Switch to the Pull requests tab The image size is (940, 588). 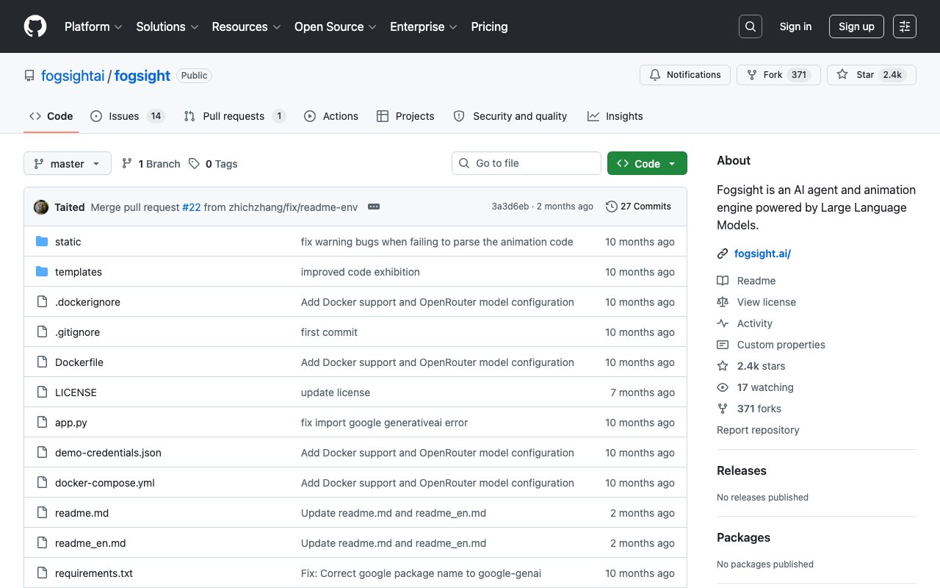(x=235, y=116)
